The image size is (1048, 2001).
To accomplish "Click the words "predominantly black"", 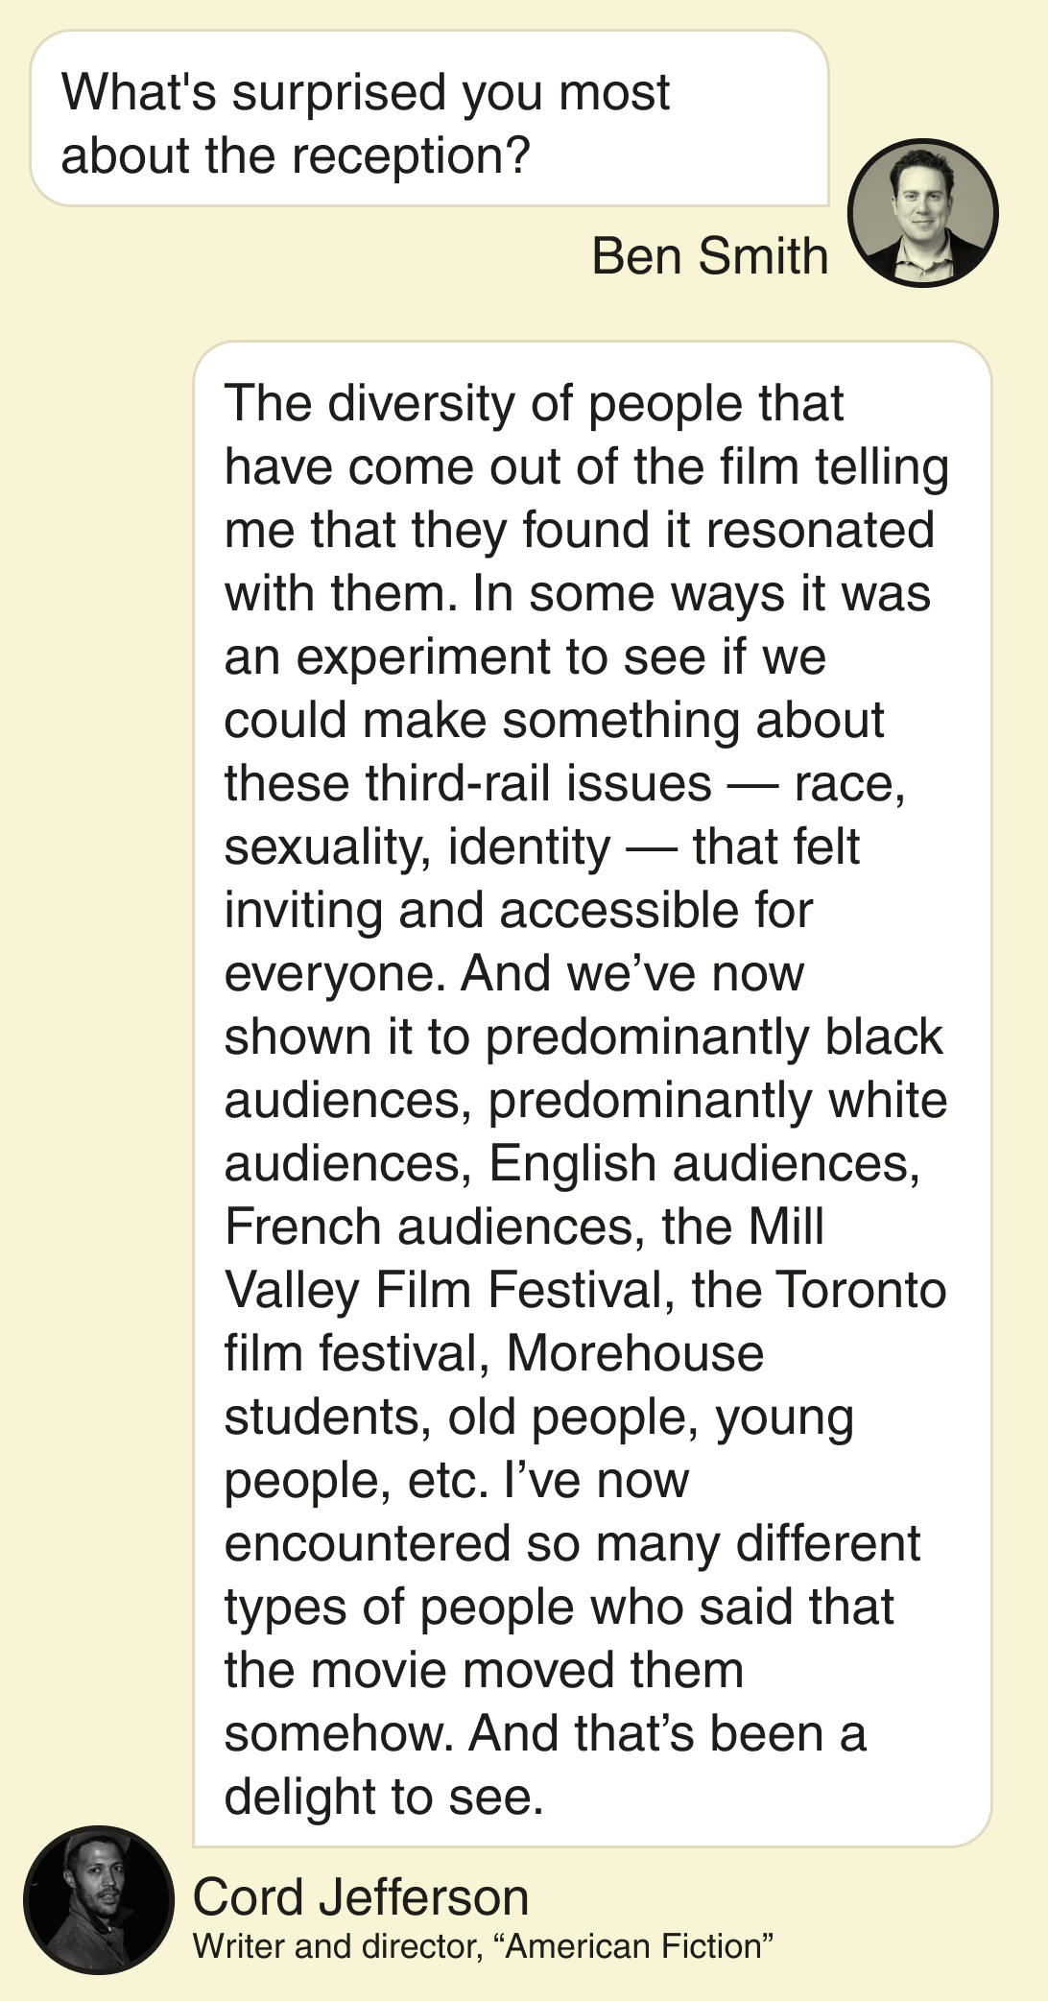I will point(714,1036).
